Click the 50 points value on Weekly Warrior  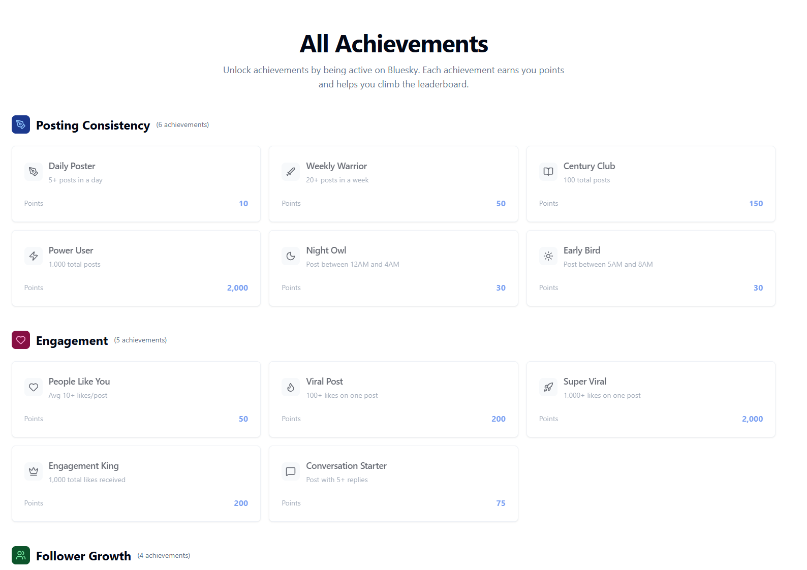[501, 204]
